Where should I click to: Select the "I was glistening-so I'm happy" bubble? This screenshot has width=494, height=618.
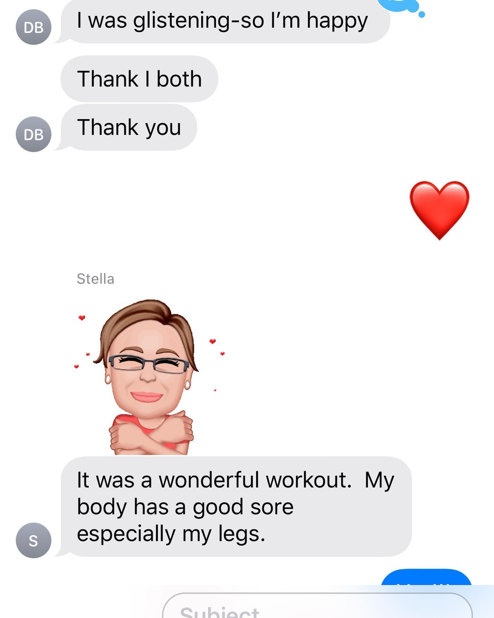225,21
